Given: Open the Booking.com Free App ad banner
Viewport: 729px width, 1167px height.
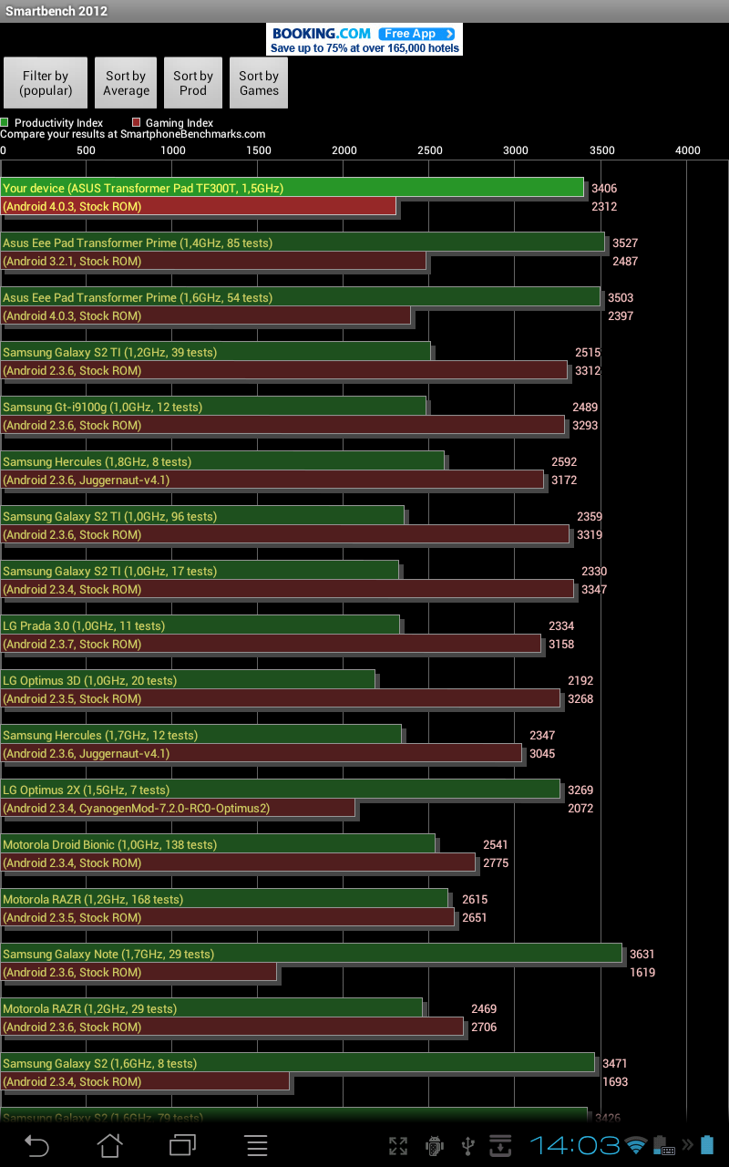Looking at the screenshot, I should click(x=364, y=39).
